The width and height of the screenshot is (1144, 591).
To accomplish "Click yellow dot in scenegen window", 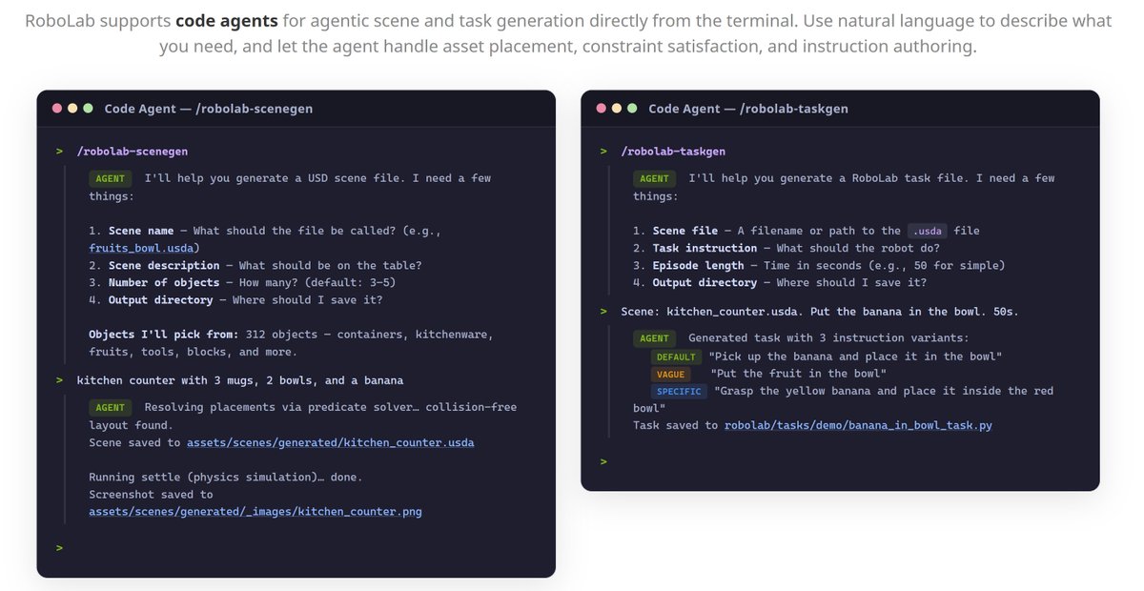I will (x=72, y=109).
